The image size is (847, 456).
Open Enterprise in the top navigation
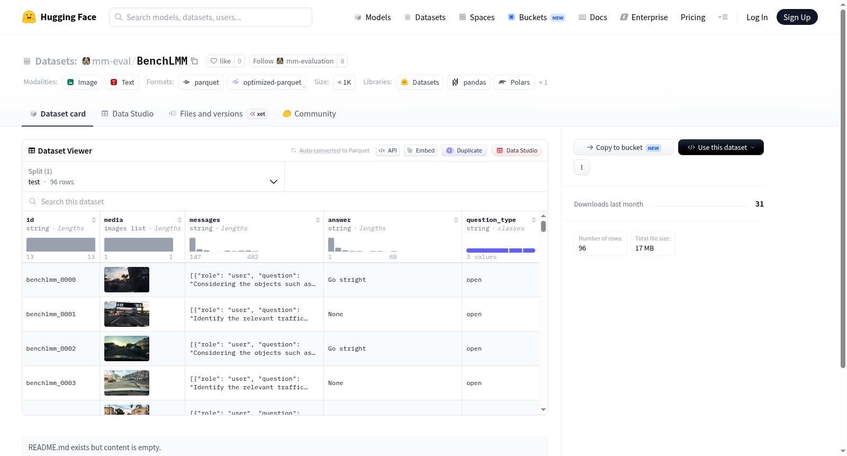[x=644, y=17]
